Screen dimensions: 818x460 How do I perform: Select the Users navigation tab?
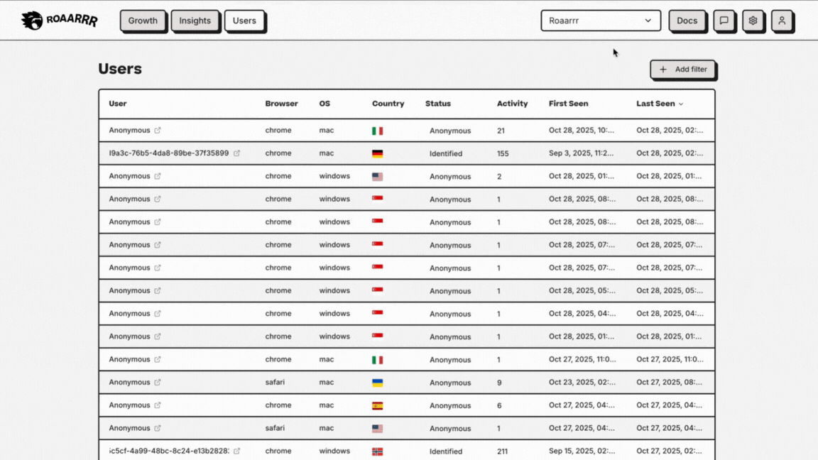pyautogui.click(x=244, y=21)
